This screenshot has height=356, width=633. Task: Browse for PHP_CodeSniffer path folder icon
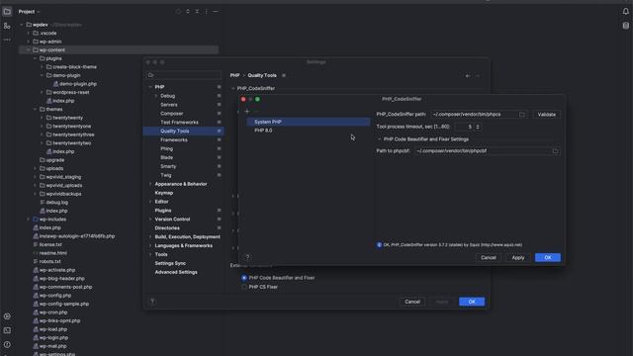click(522, 115)
